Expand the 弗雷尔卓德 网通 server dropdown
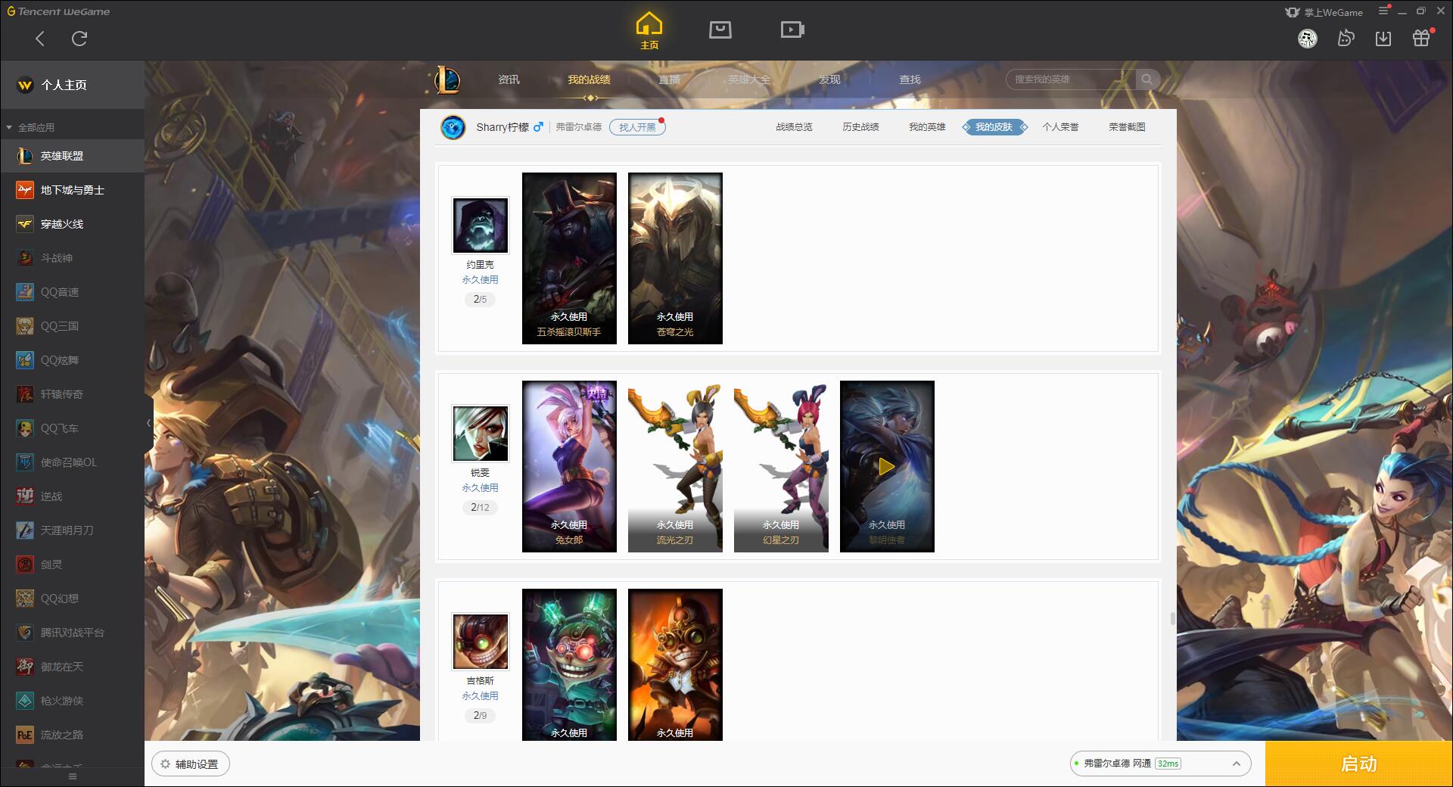 tap(1160, 764)
